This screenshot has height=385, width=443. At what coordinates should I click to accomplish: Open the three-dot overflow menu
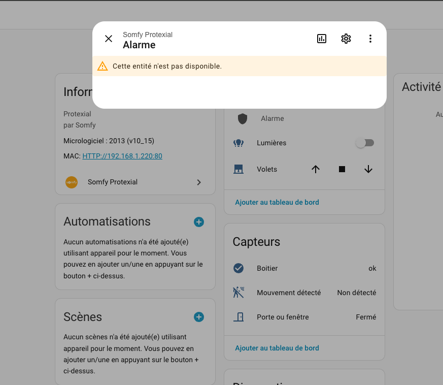370,39
